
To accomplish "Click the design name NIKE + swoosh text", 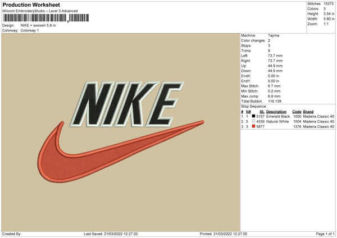I will [38, 25].
